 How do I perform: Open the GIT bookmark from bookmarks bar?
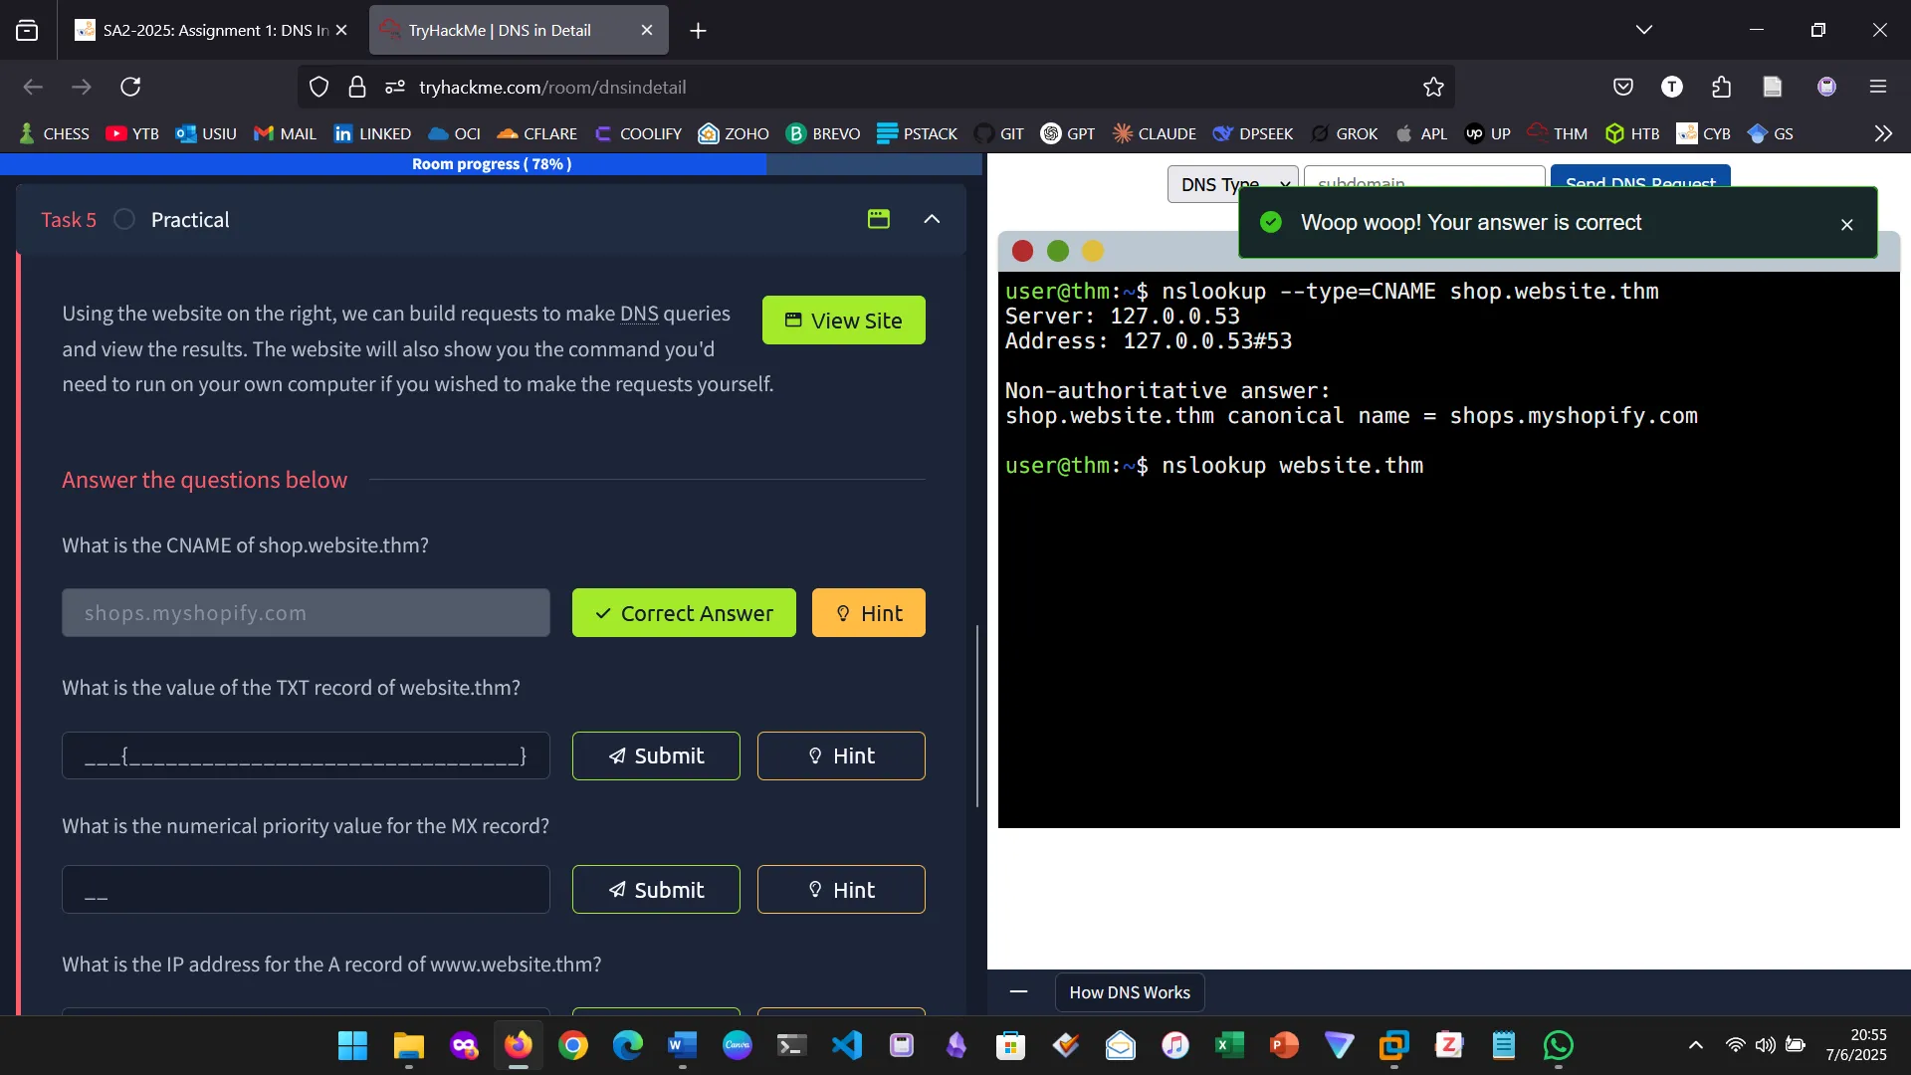click(998, 132)
